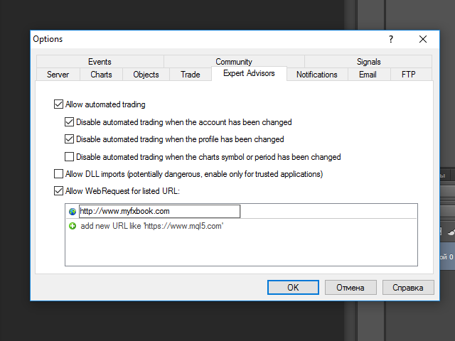The height and width of the screenshot is (341, 455).
Task: Select the Charts tab
Action: tap(101, 74)
